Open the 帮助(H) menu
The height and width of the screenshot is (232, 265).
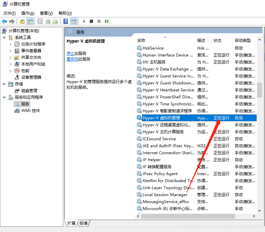(x=65, y=13)
